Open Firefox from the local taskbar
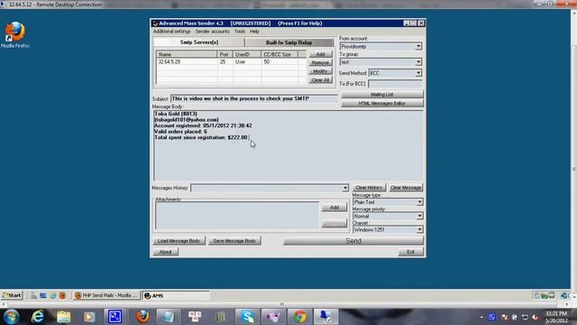577x325 pixels. [142, 317]
